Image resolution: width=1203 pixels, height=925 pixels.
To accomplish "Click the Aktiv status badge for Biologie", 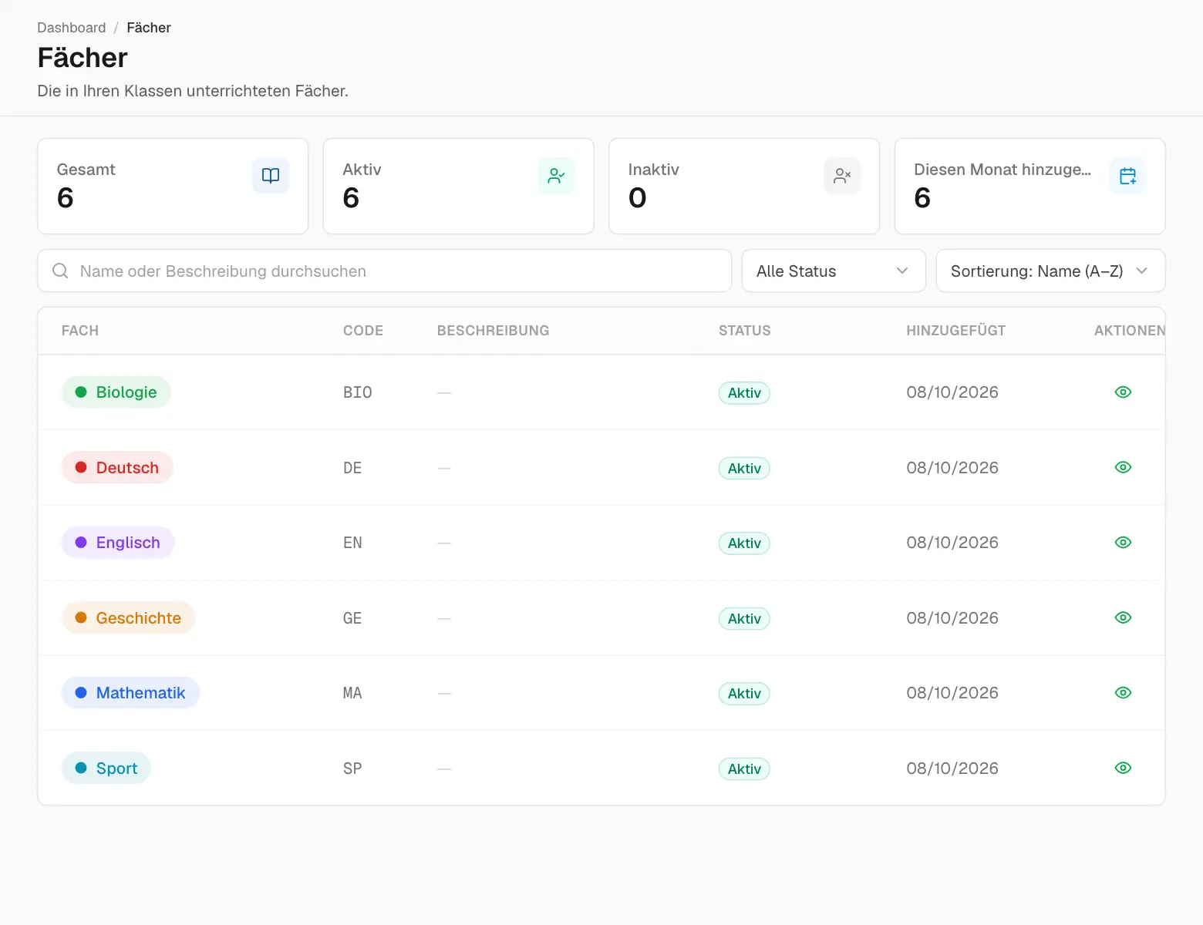I will click(744, 392).
